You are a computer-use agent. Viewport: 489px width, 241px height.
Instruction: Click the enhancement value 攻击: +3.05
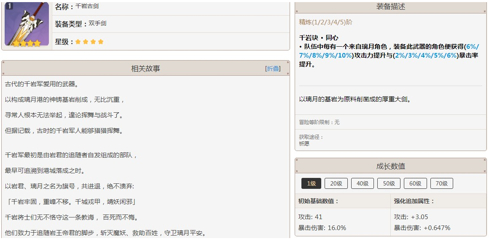(411, 217)
